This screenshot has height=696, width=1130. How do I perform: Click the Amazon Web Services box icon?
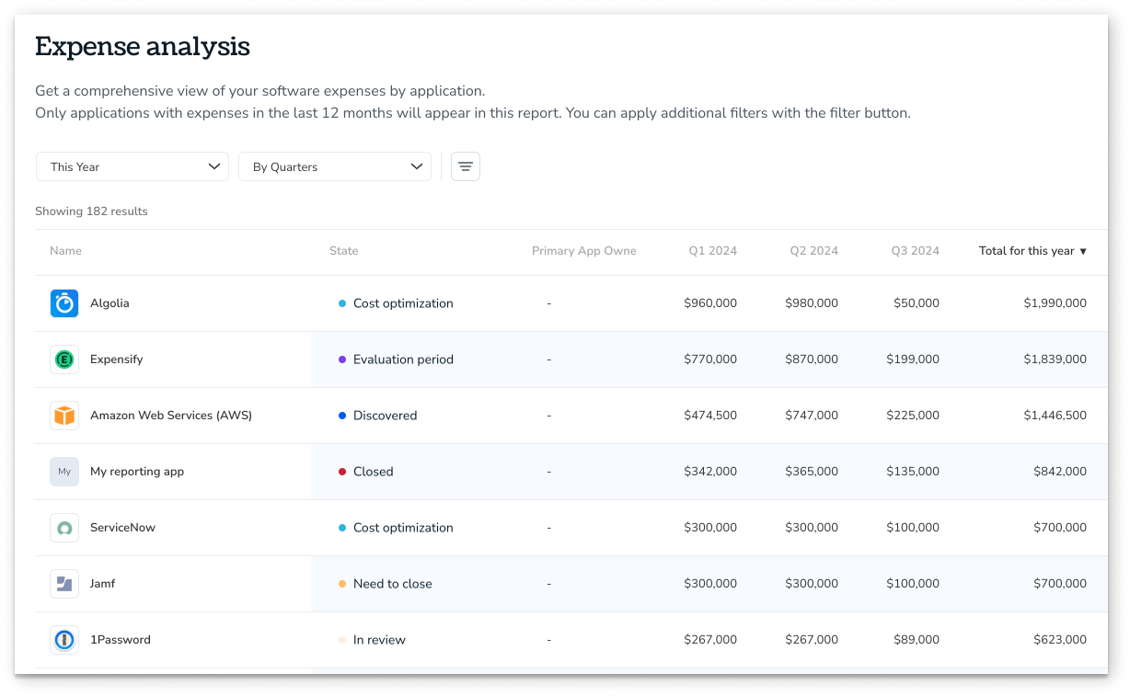point(64,416)
